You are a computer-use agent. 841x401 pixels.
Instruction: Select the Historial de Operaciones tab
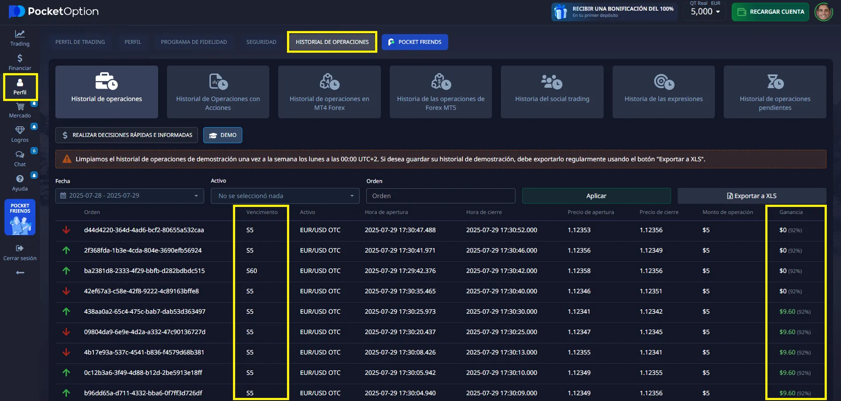(332, 42)
